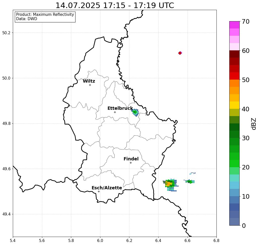Click the Esch/Alzette city label

pyautogui.click(x=107, y=188)
